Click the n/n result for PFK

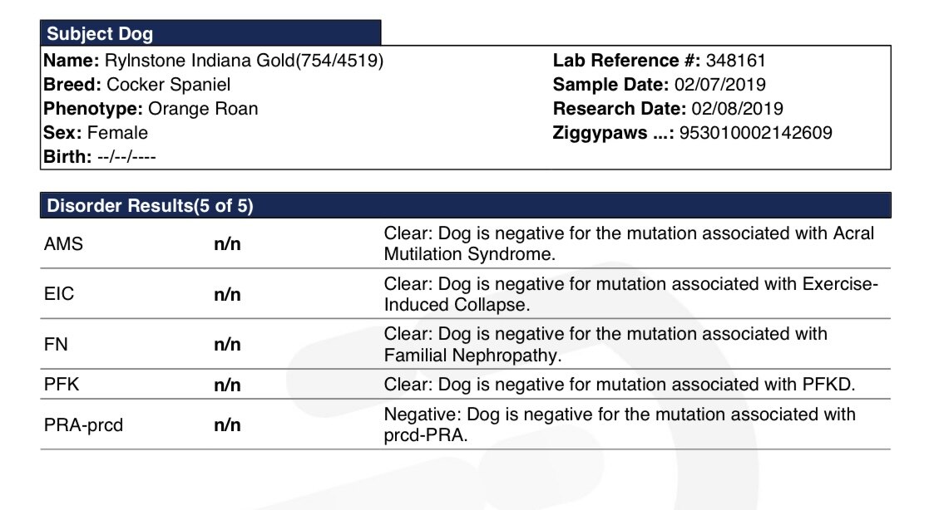coord(227,385)
